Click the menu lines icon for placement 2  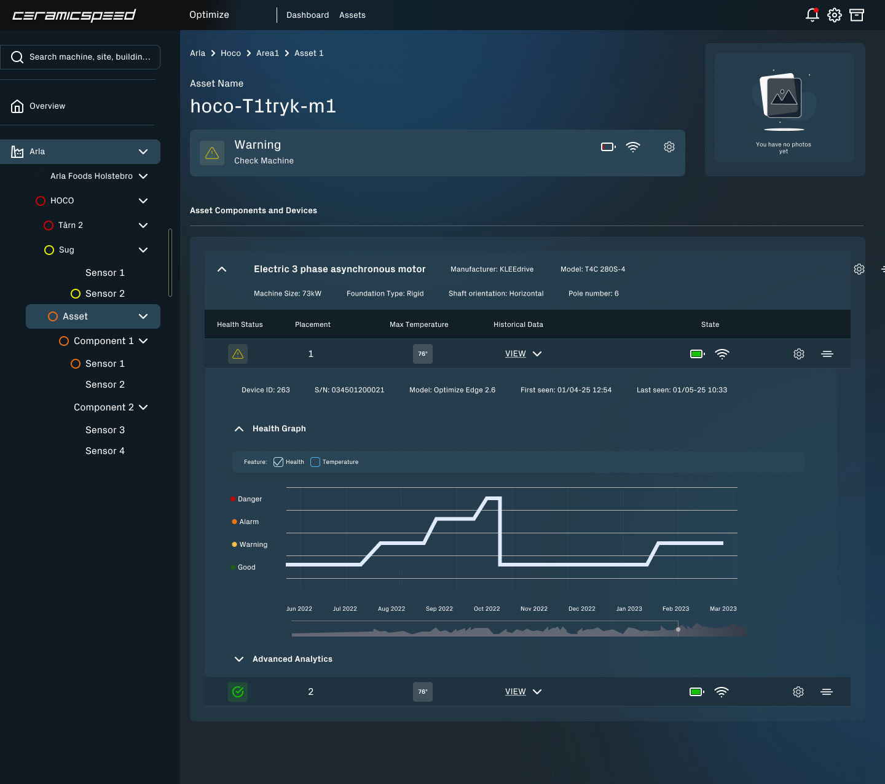[x=827, y=692]
